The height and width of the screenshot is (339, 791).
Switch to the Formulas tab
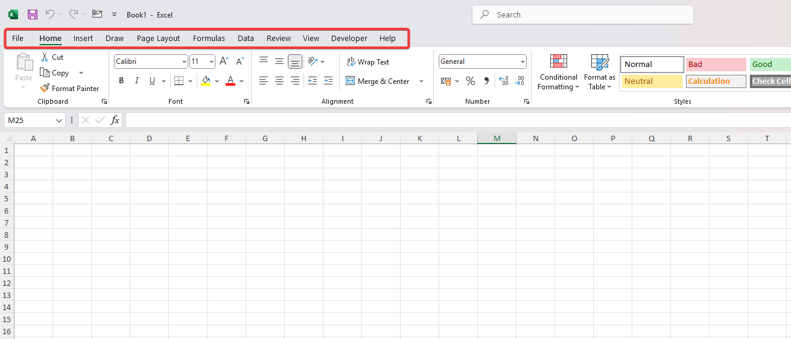(209, 38)
